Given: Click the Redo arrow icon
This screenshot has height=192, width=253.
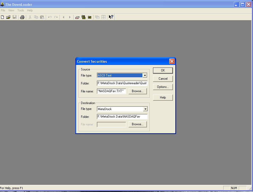Looking at the screenshot, I should (56, 17).
